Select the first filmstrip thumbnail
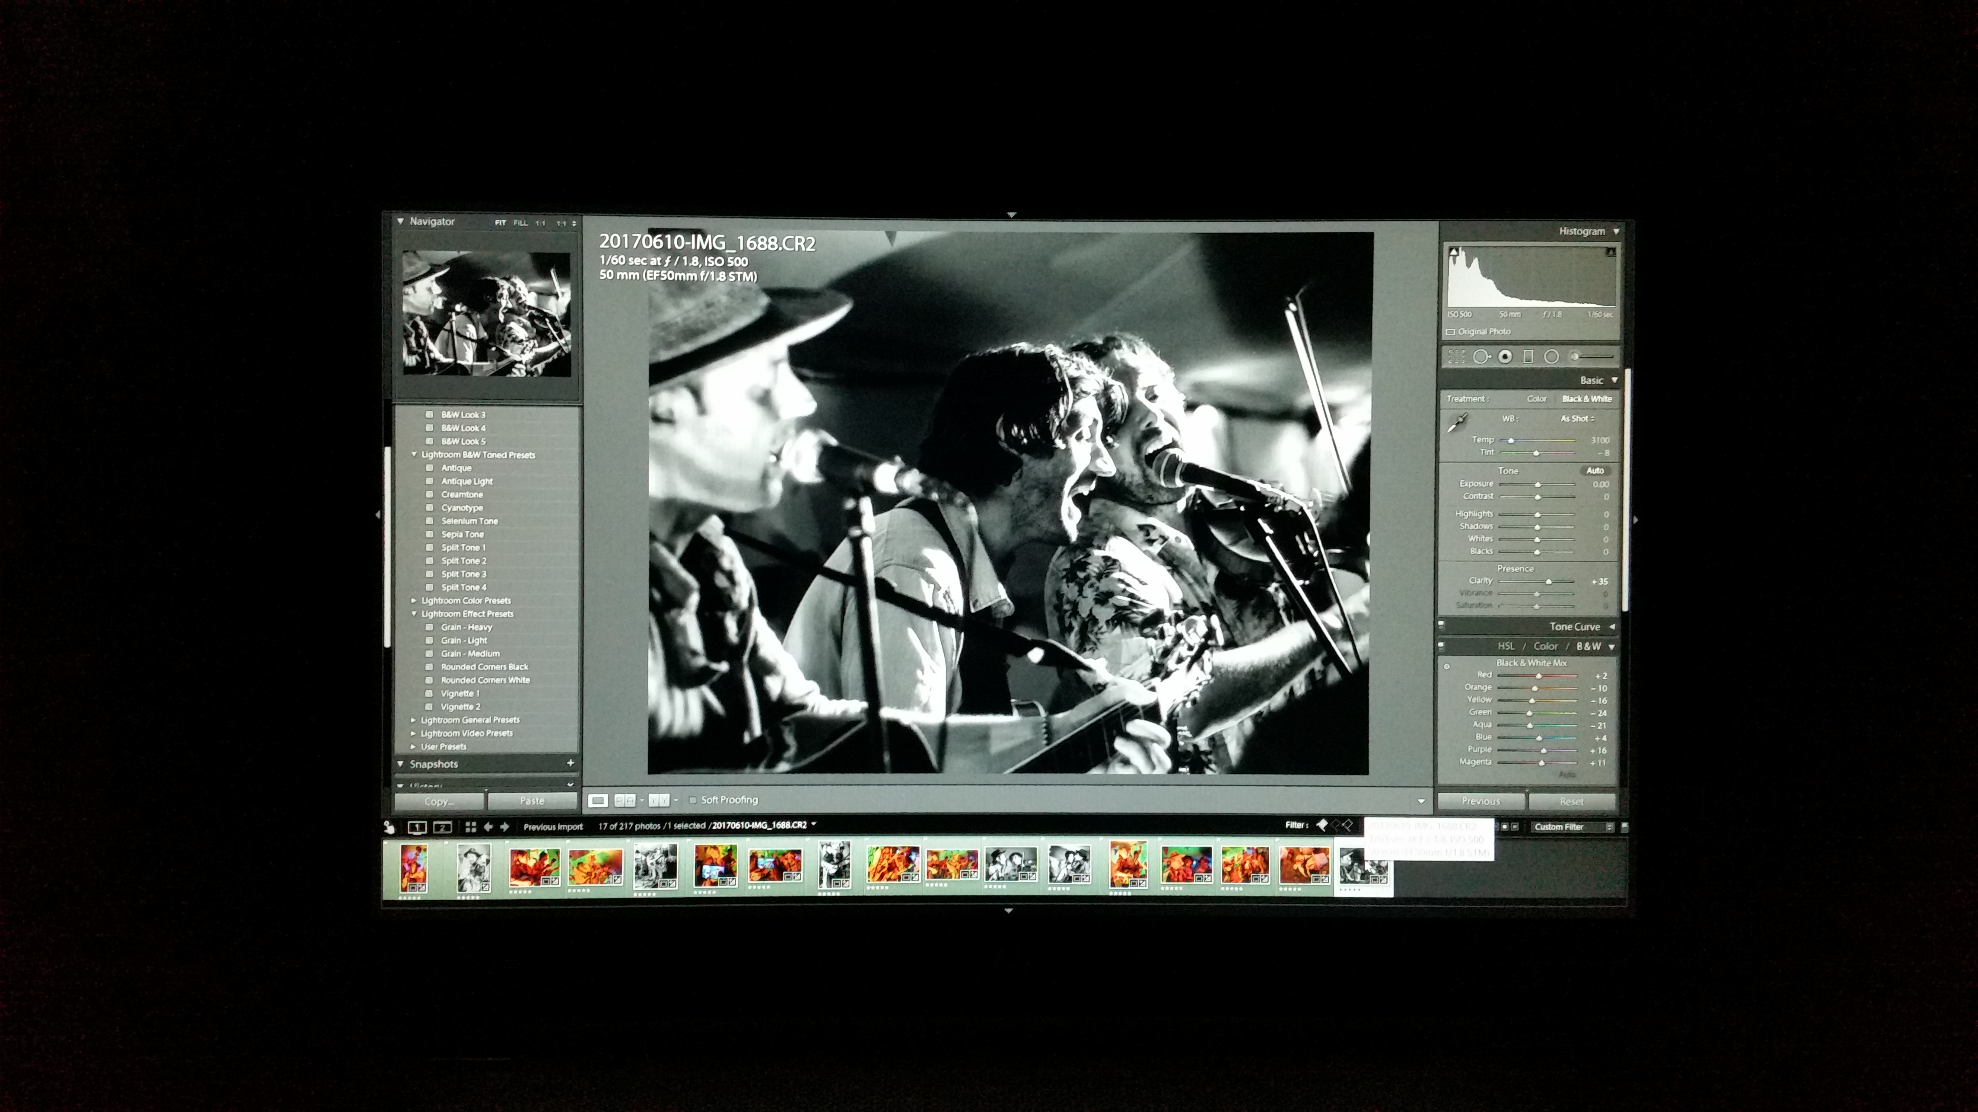The height and width of the screenshot is (1112, 1978). (x=413, y=869)
